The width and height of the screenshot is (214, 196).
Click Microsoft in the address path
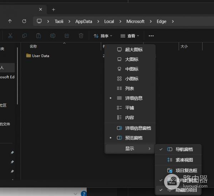click(135, 21)
